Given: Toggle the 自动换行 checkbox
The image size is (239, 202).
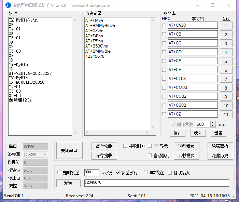Looking at the screenshot, I should [x=150, y=155].
